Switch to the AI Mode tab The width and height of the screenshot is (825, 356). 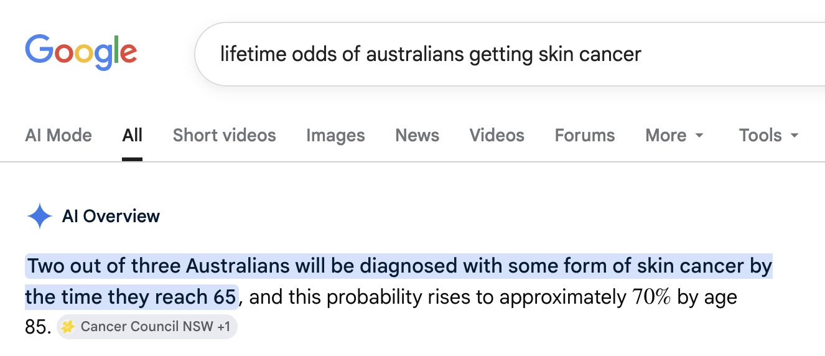coord(58,136)
